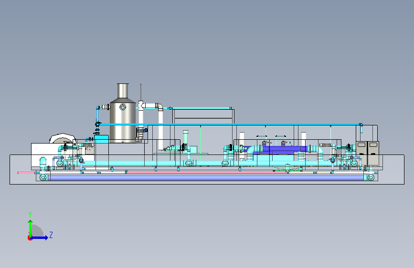Click the blue Z axis arrow
This screenshot has height=268, width=414.
[x=40, y=237]
